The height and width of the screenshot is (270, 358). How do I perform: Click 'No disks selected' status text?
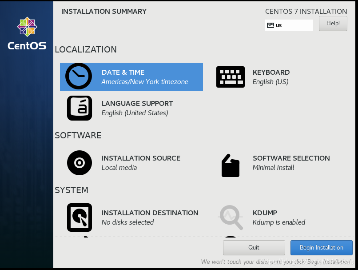(x=127, y=222)
